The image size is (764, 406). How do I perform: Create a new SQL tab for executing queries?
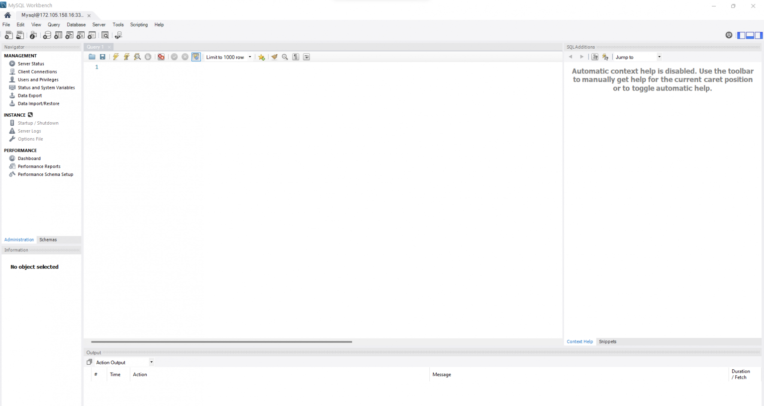pyautogui.click(x=8, y=35)
